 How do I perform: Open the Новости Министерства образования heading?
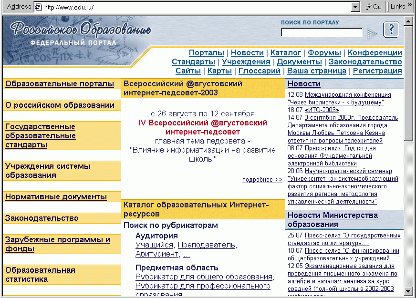(x=333, y=220)
